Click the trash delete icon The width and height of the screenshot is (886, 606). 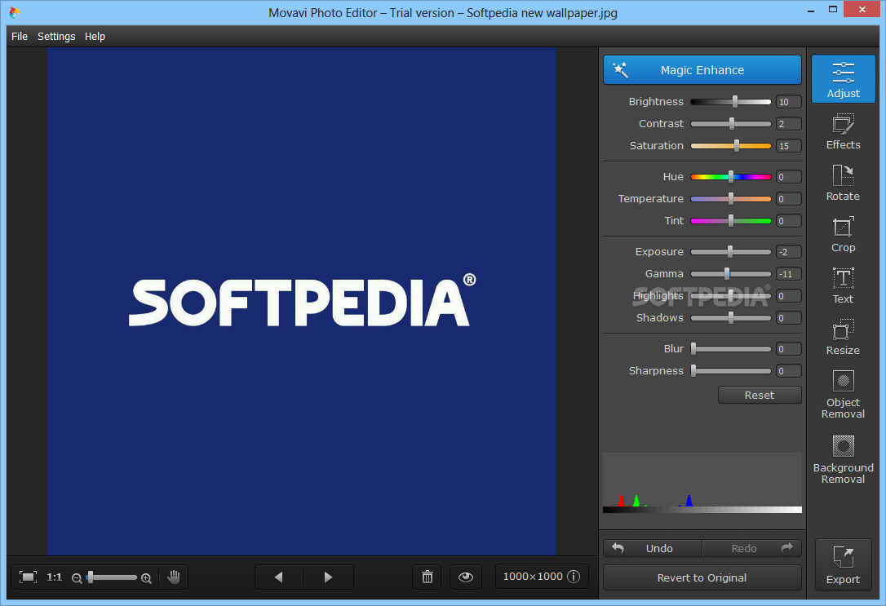click(x=427, y=577)
